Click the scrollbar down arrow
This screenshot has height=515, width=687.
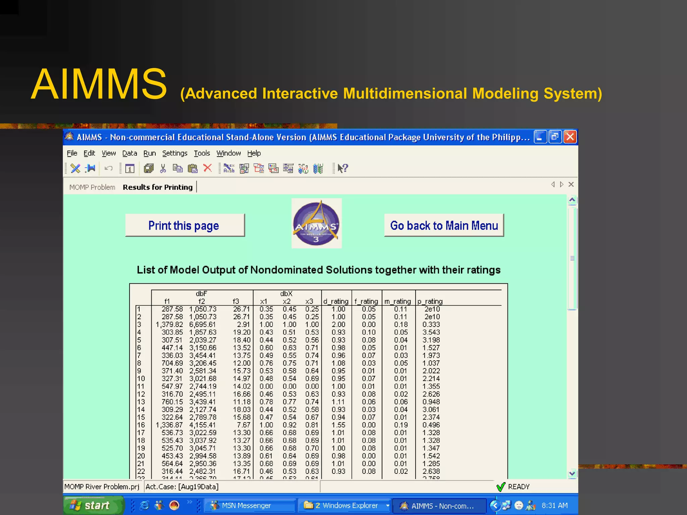tap(572, 474)
